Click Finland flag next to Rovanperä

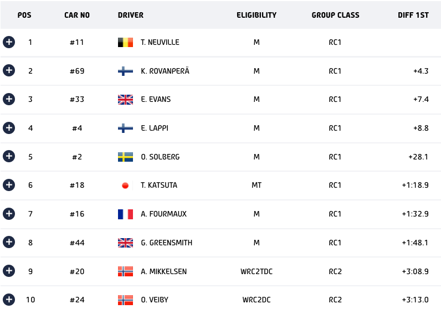[x=125, y=71]
